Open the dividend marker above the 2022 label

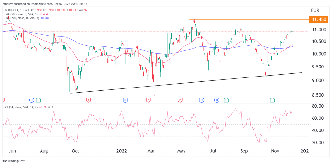[125, 99]
